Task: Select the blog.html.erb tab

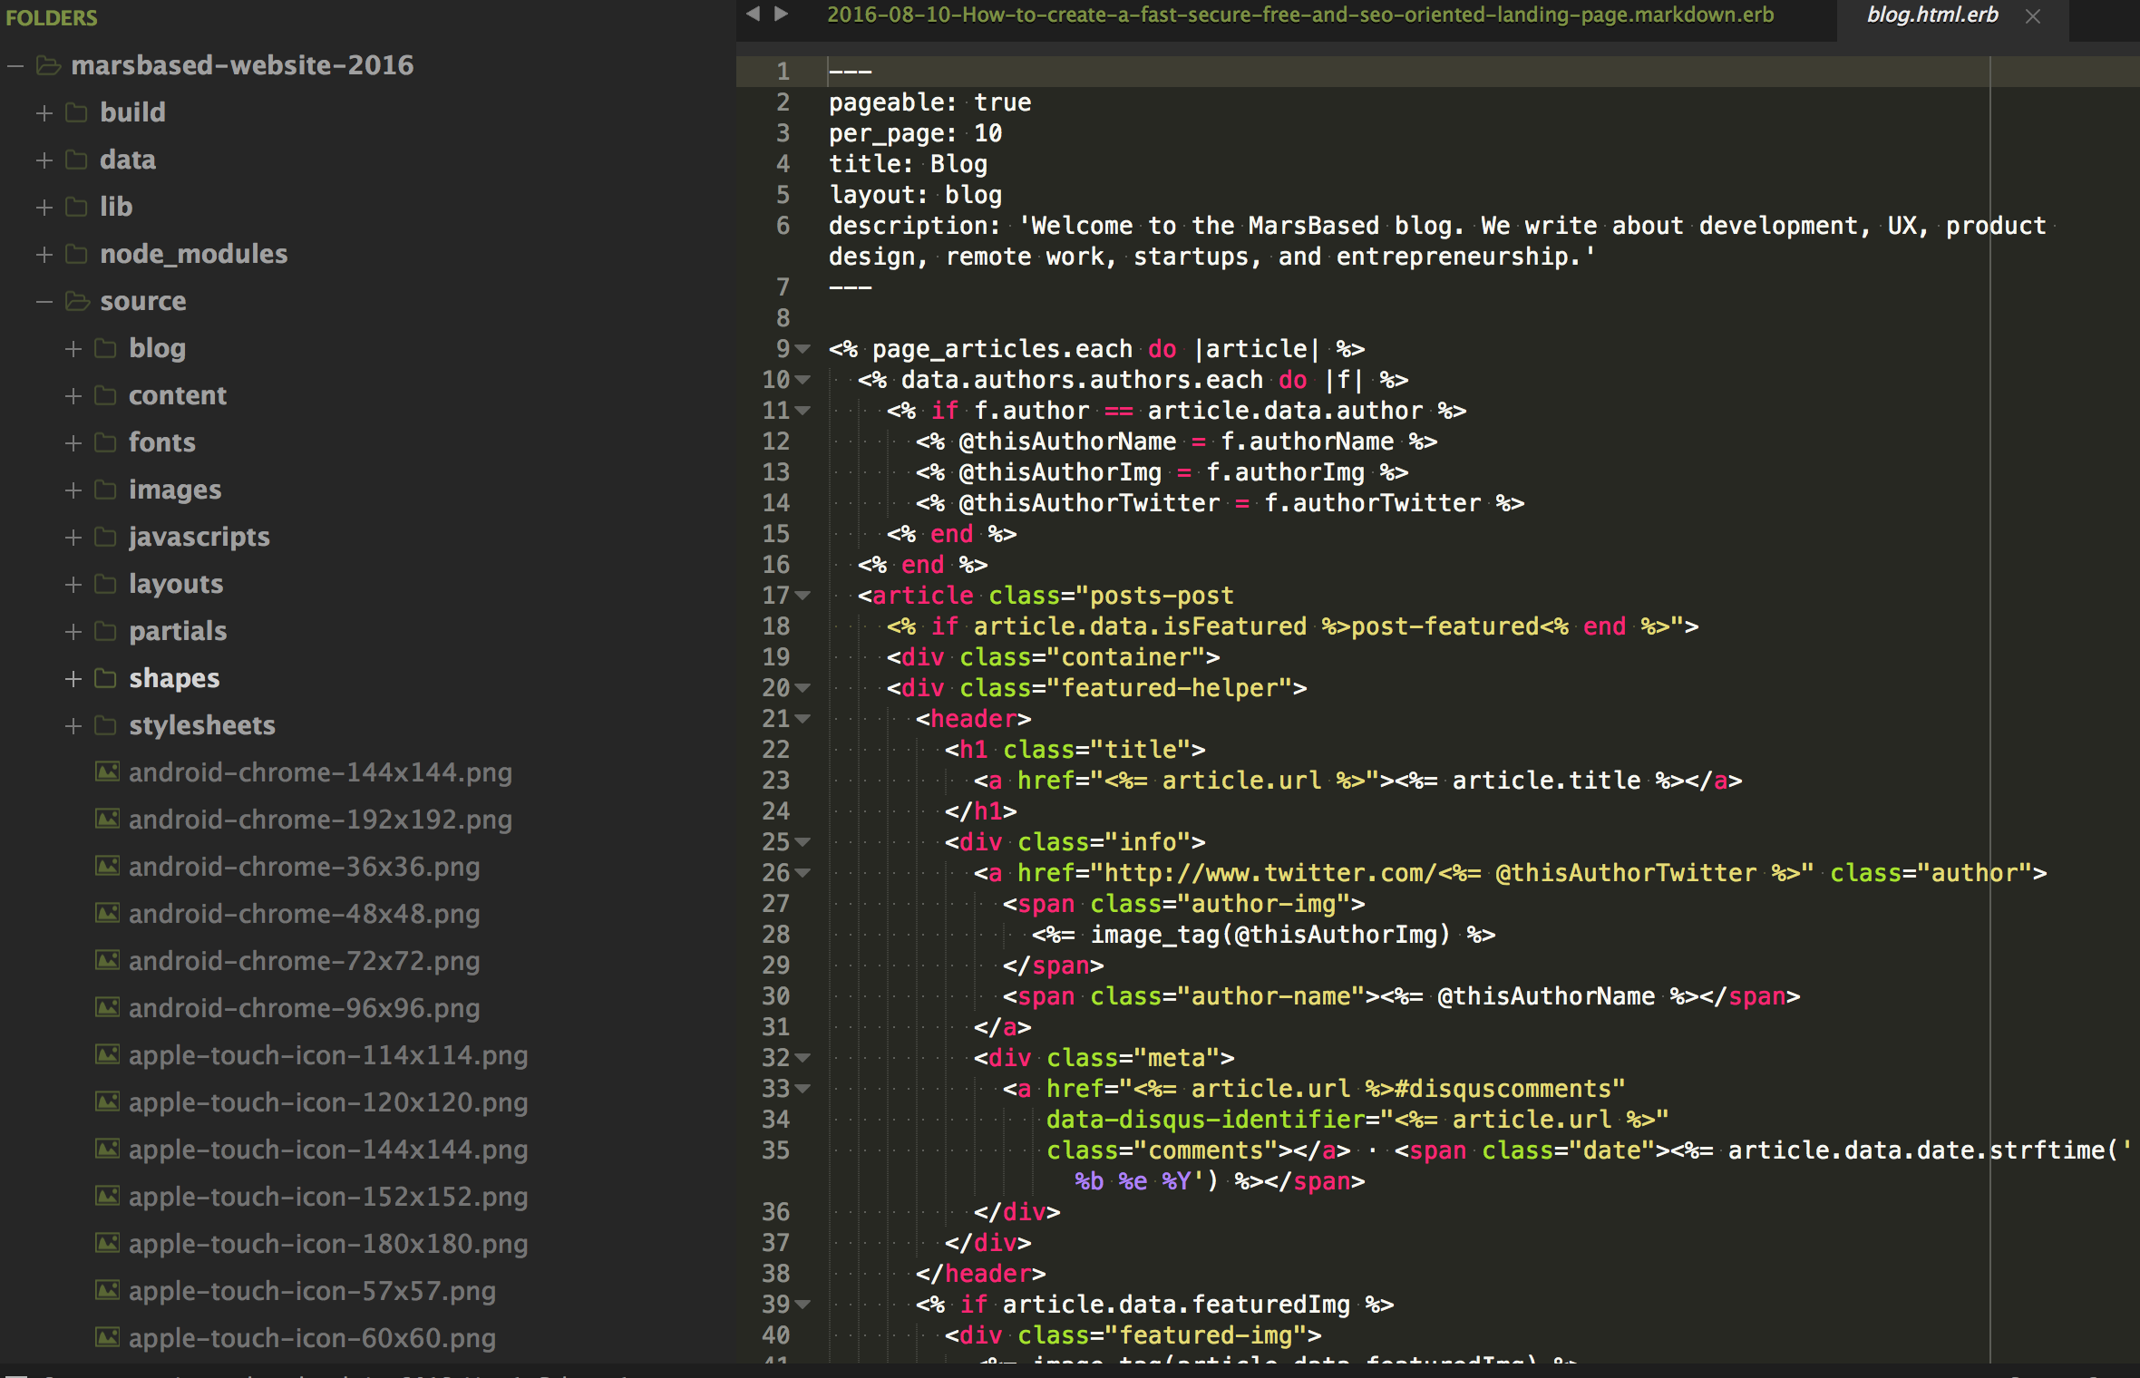Action: click(x=1931, y=15)
